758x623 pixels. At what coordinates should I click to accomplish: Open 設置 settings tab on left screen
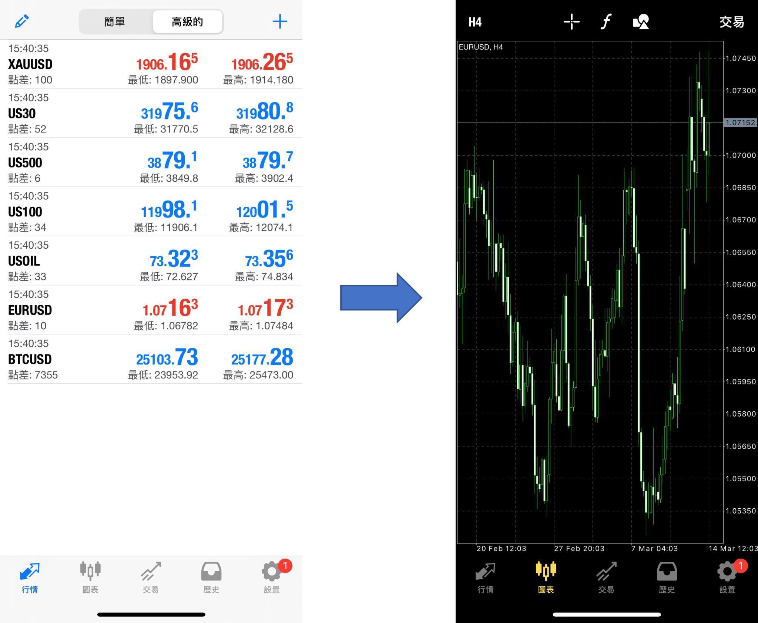point(273,577)
